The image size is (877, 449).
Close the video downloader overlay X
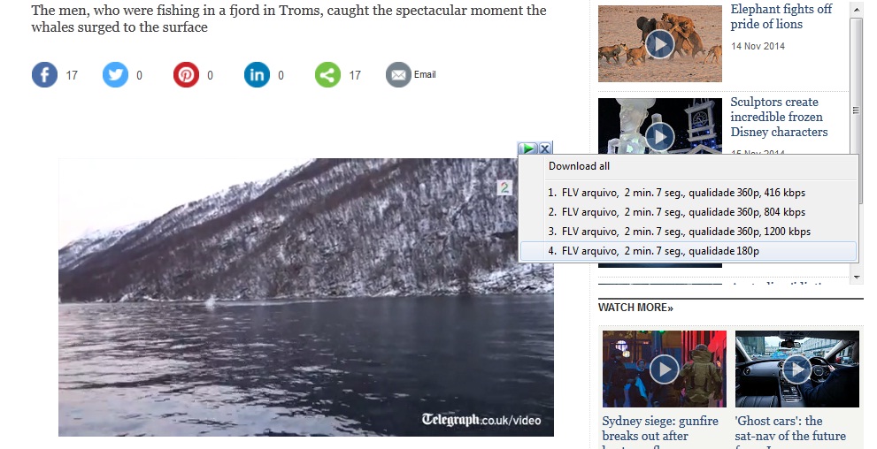pyautogui.click(x=545, y=148)
